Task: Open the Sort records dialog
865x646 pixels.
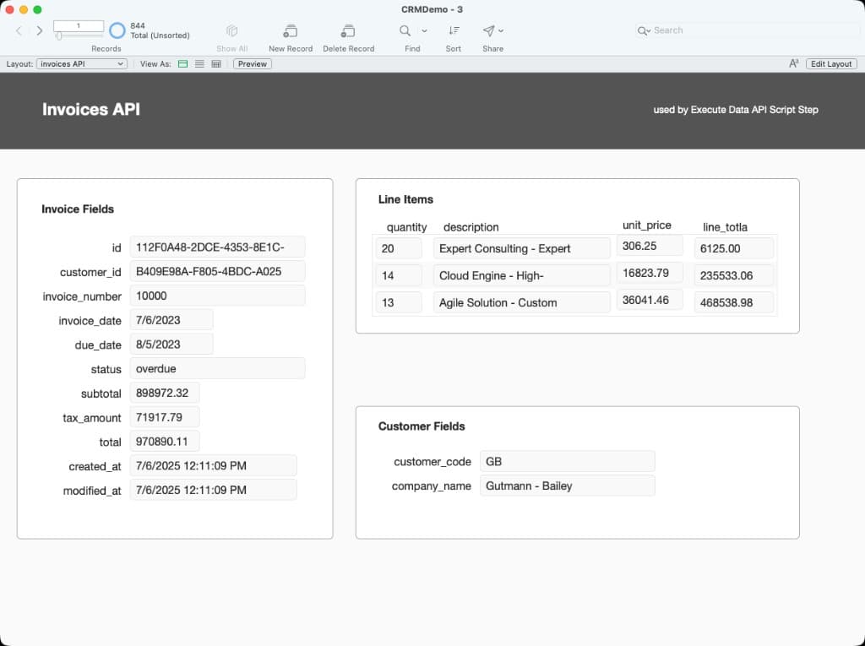Action: pyautogui.click(x=454, y=30)
